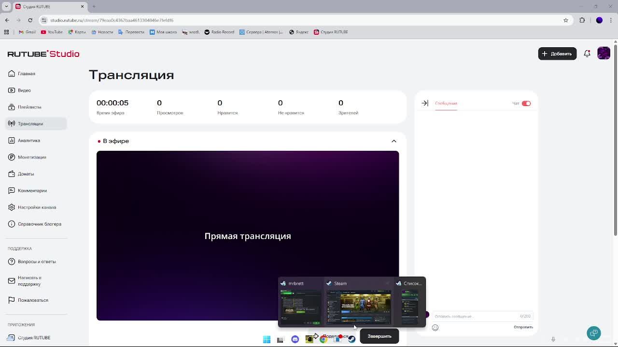
Task: Bookmark this page with star icon
Action: click(x=565, y=20)
